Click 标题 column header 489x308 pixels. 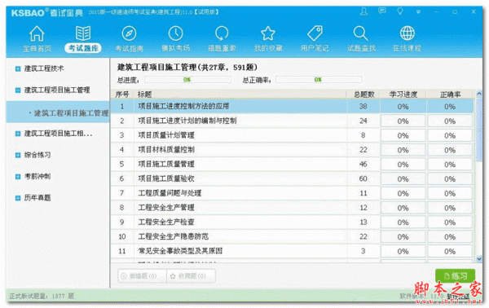[240, 95]
